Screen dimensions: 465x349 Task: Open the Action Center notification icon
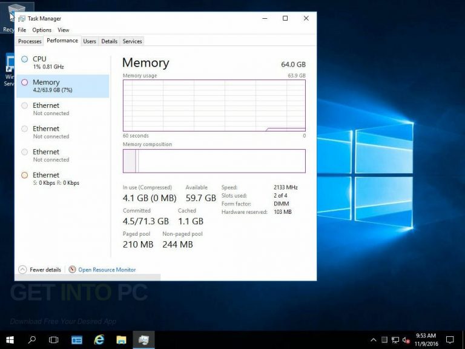point(450,340)
